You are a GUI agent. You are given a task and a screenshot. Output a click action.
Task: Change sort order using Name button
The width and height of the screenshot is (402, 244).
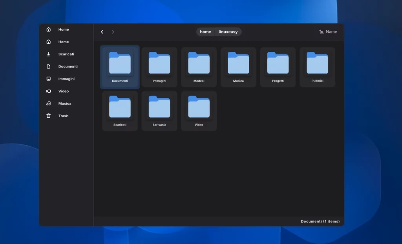coord(328,32)
